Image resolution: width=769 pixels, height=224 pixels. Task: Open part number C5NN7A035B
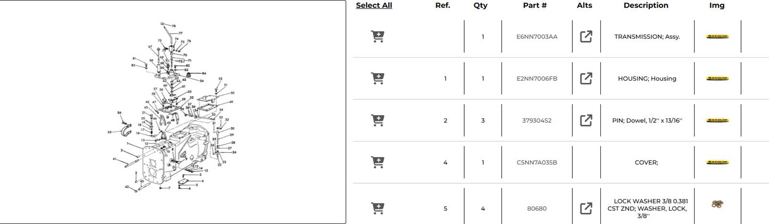537,163
